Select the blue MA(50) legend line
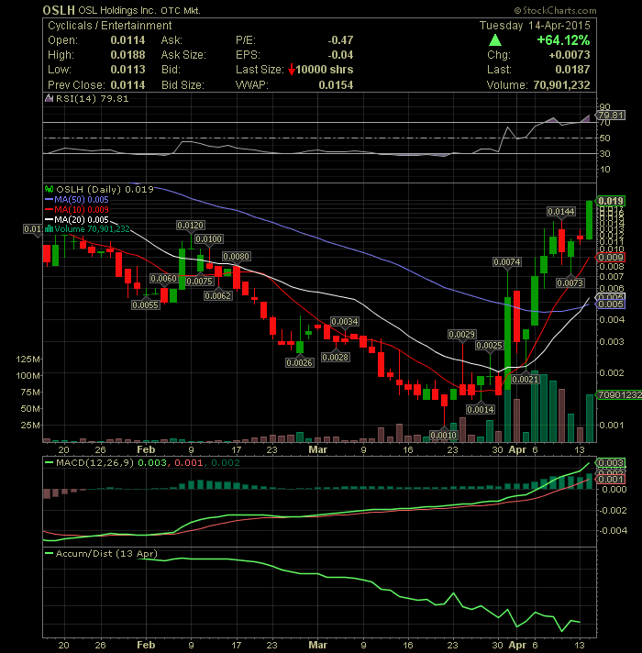The image size is (642, 653). point(50,200)
